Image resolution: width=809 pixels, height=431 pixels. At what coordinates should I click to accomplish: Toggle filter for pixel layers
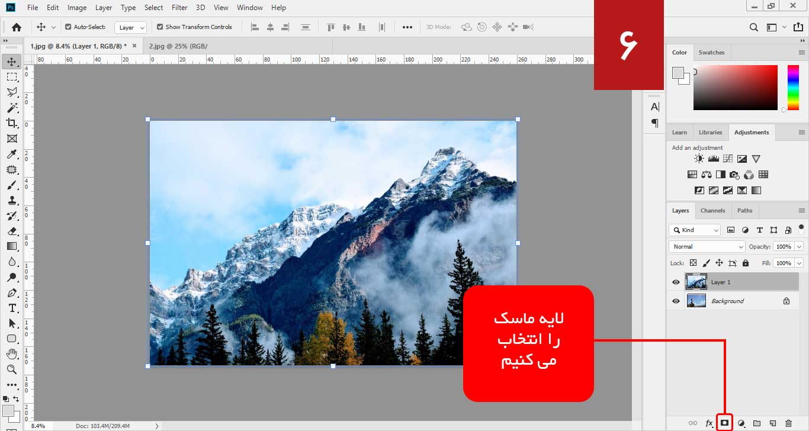(730, 230)
